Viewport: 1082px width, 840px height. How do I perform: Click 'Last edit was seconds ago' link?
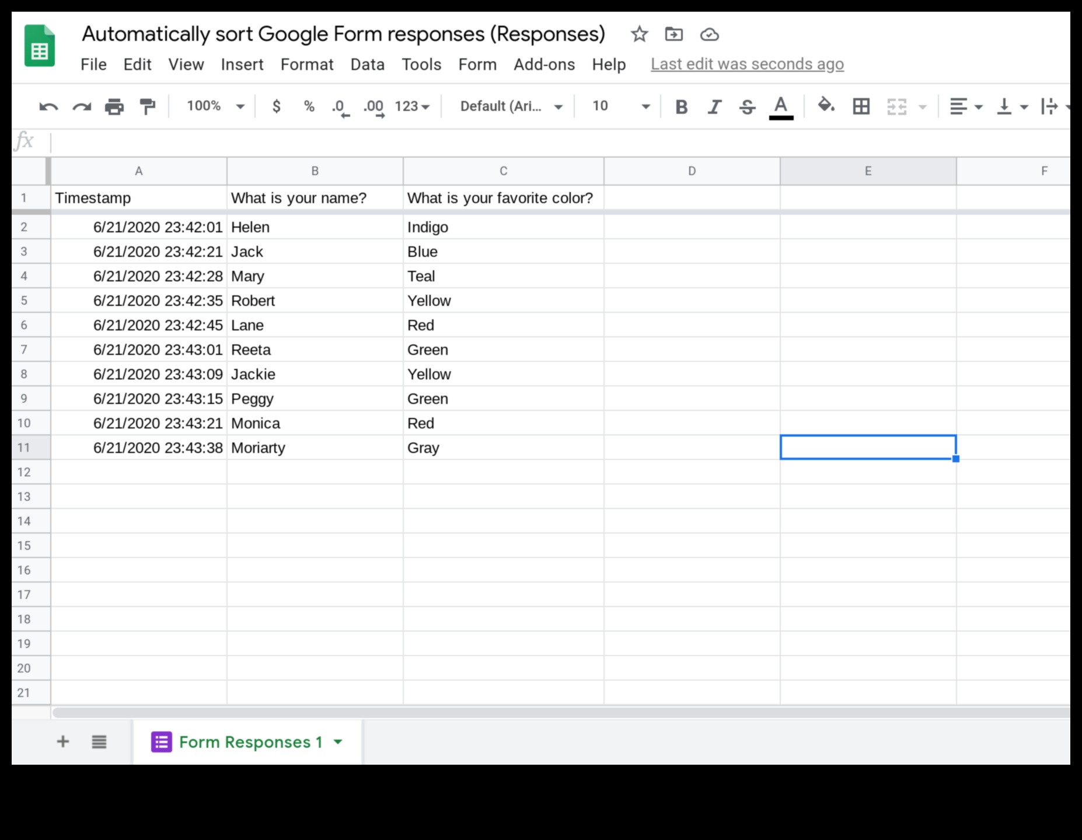pyautogui.click(x=747, y=64)
